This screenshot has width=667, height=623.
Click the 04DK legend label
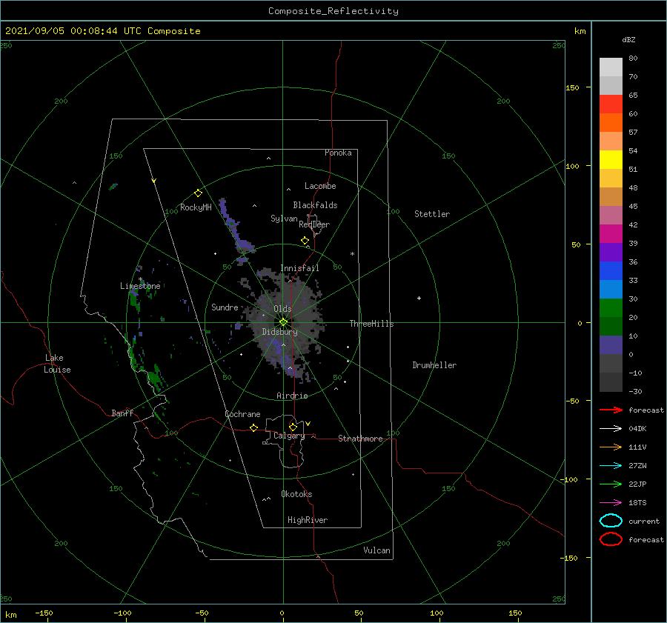[637, 429]
